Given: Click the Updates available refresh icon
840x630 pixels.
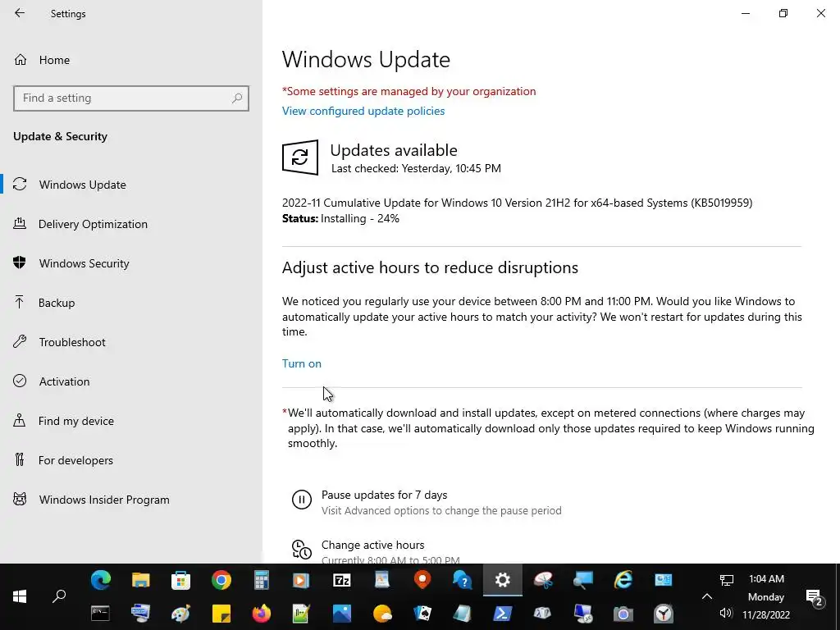Looking at the screenshot, I should 300,157.
